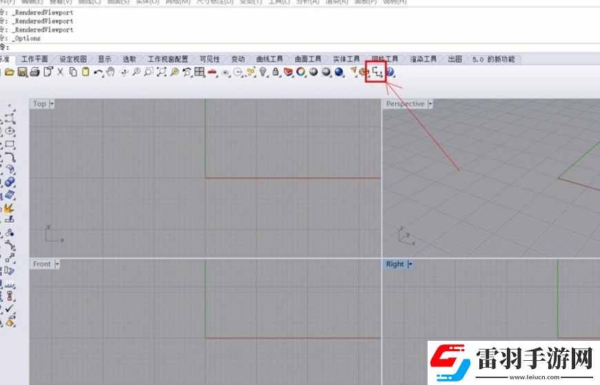600x385 pixels.
Task: Select the Explode tool in the left sidebar
Action: tap(9, 208)
